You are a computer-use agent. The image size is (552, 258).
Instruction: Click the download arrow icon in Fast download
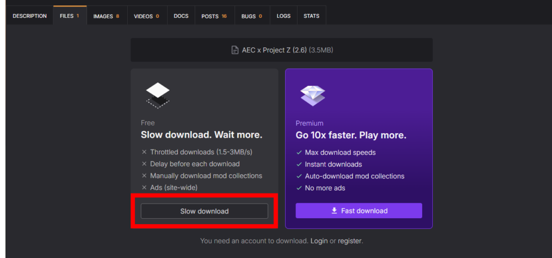[x=334, y=211]
